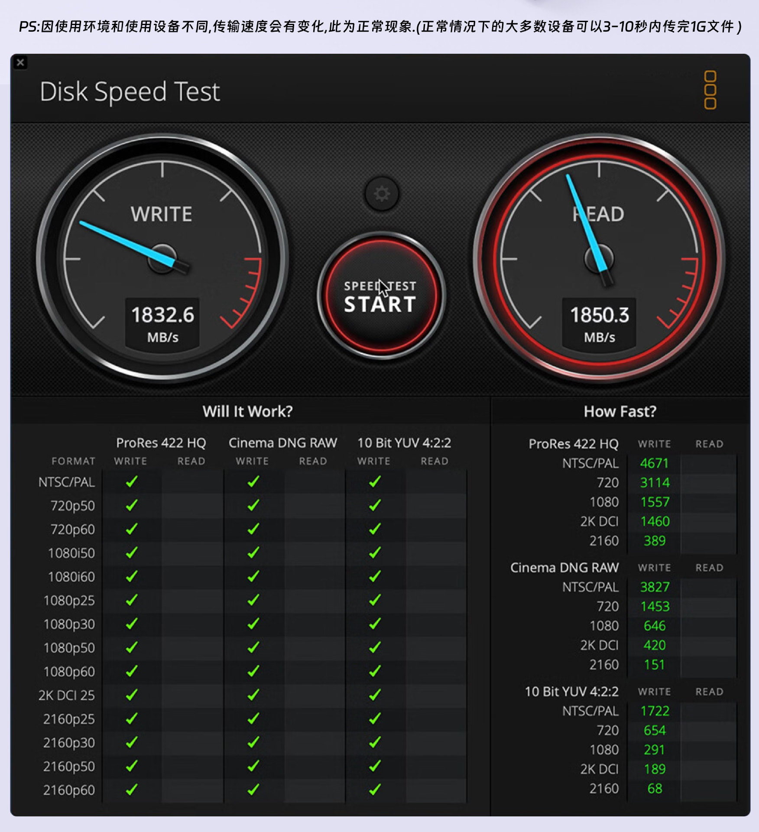Screen dimensions: 759x832
Task: Select the Will It Work? header
Action: click(x=248, y=411)
